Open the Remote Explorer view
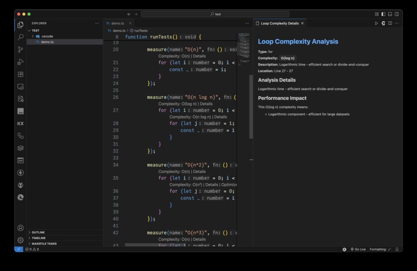Screen dimensions: 417x271 [x=21, y=86]
